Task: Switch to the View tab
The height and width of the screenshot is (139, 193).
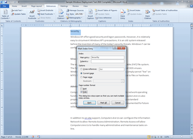Action: [85, 6]
